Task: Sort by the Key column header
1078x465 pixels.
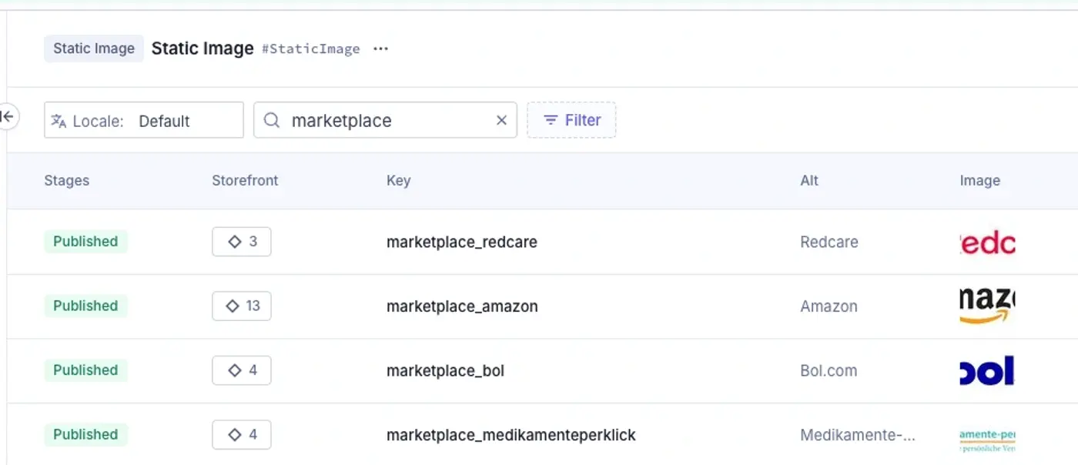Action: 398,181
